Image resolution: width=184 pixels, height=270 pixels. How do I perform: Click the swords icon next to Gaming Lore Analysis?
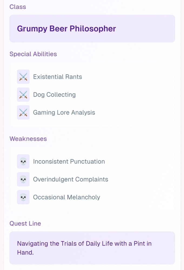pos(23,113)
